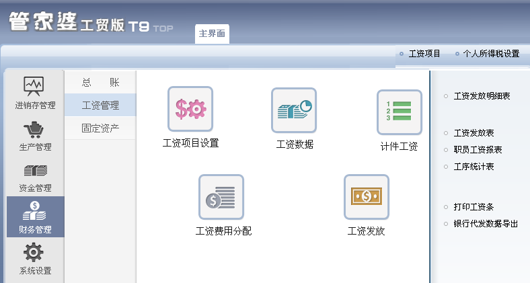Switch to the 主界面 tab
530x283 pixels.
[212, 34]
